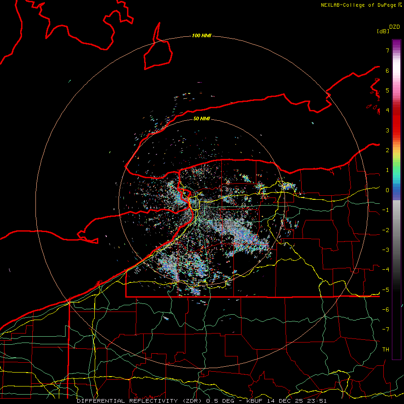Click the 4 value on the color scale

click(387, 110)
